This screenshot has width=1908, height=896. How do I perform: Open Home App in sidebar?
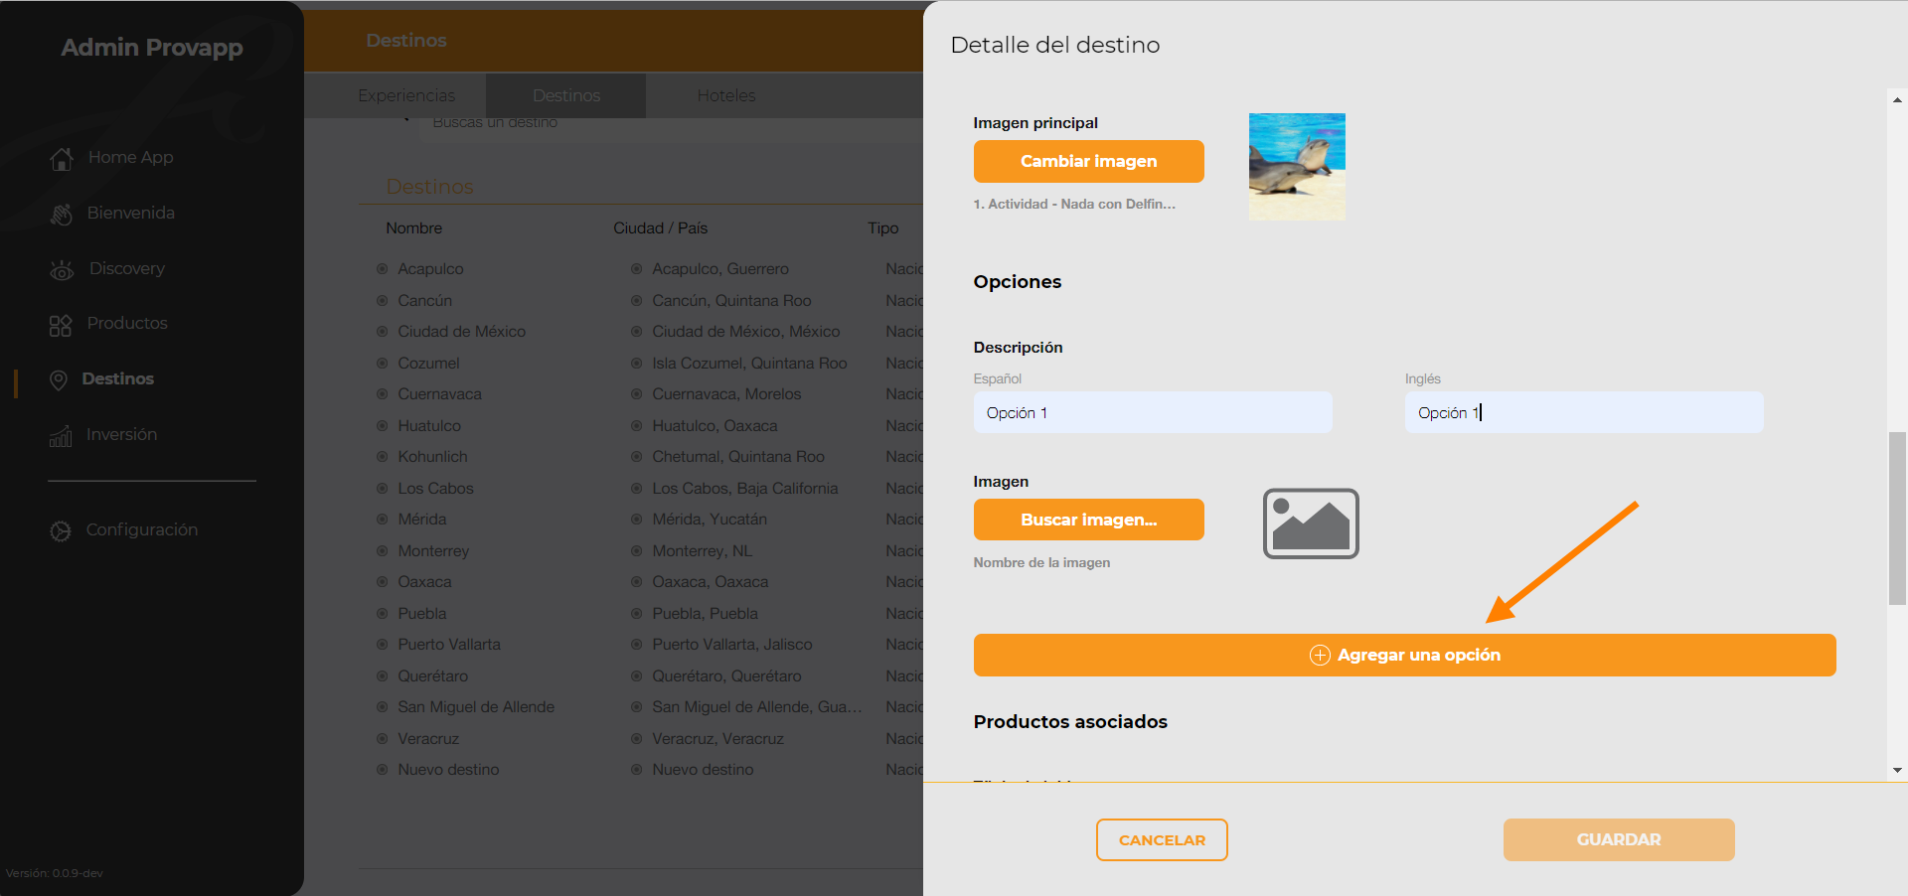(x=130, y=157)
